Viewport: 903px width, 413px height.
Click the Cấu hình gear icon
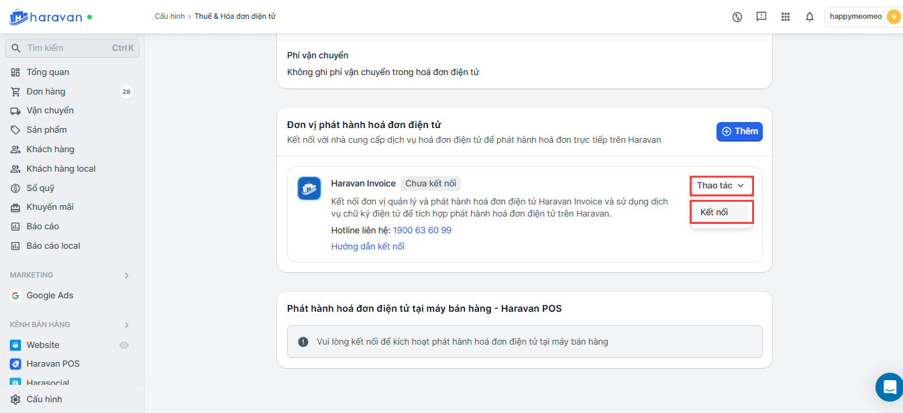pos(15,400)
